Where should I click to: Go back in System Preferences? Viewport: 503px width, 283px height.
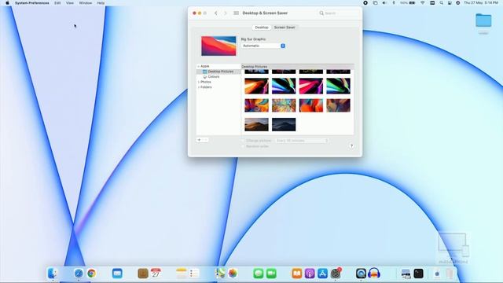pyautogui.click(x=216, y=13)
